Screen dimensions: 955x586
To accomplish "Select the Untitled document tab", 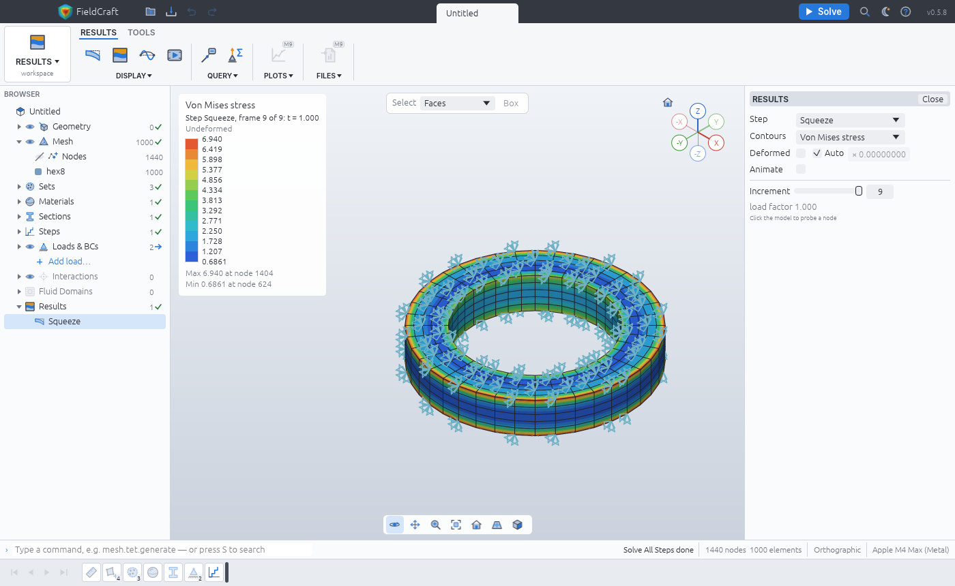I will (x=477, y=13).
